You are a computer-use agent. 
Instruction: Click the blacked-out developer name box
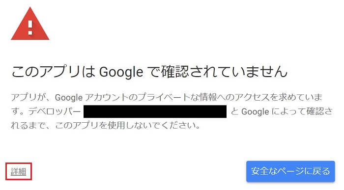(x=155, y=111)
